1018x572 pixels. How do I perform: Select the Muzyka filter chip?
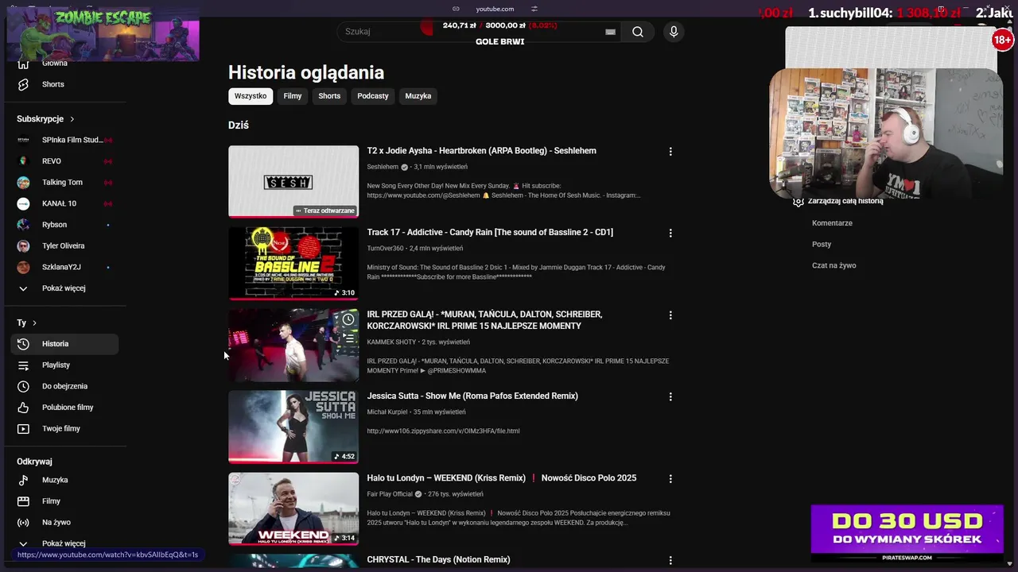pos(418,96)
